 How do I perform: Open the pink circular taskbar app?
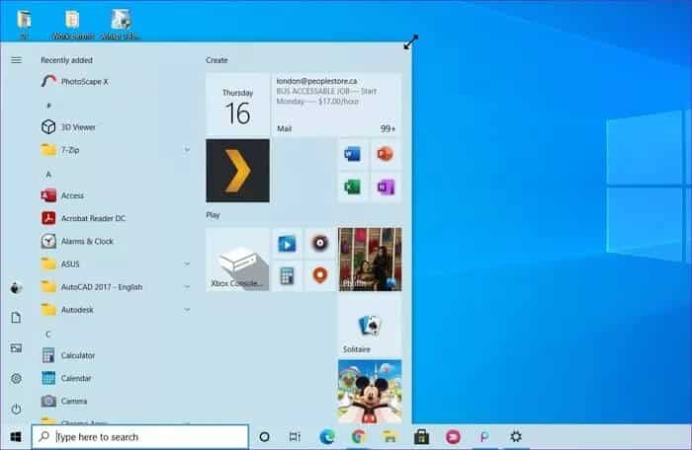pos(453,437)
